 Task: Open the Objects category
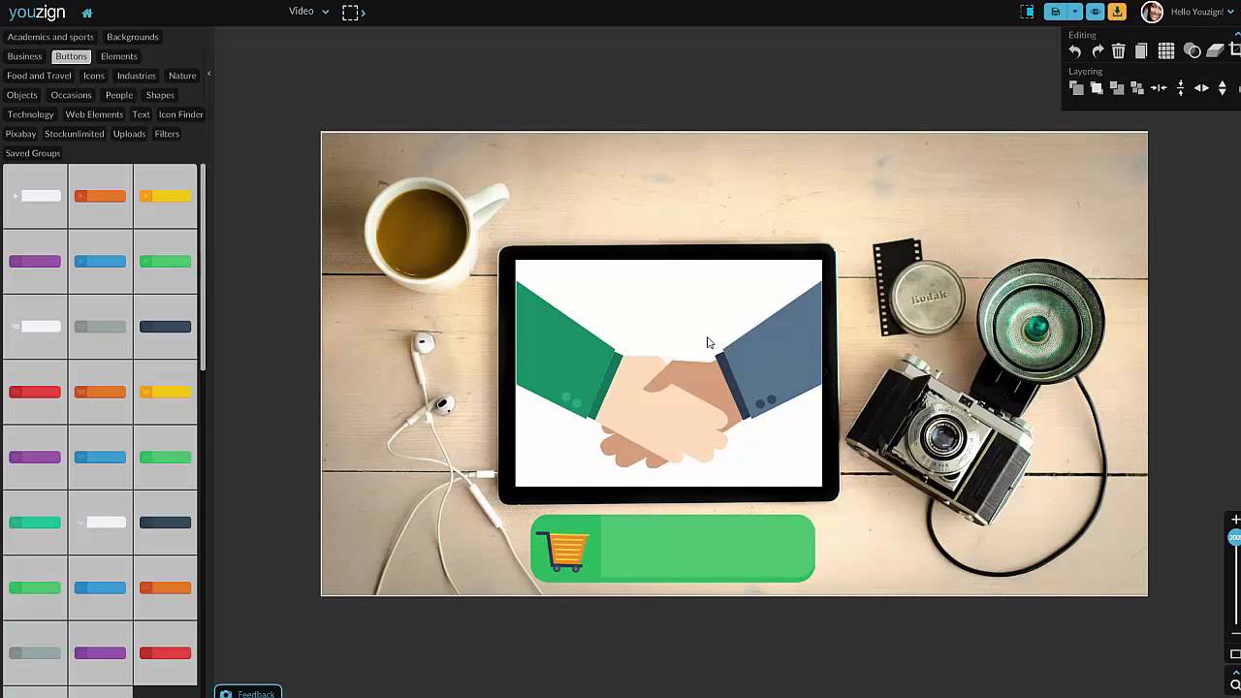(22, 95)
